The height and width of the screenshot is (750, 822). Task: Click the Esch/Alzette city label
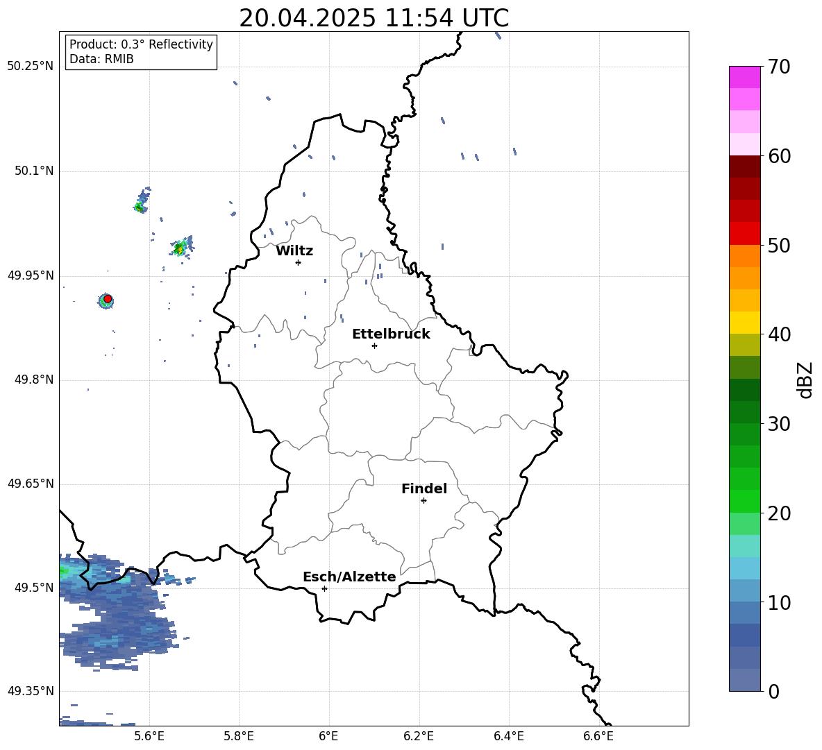tap(349, 577)
